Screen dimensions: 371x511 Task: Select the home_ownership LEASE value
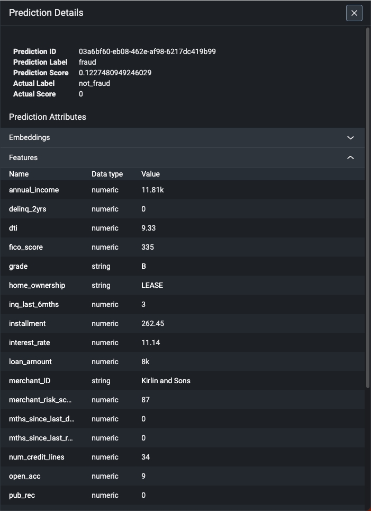point(152,285)
